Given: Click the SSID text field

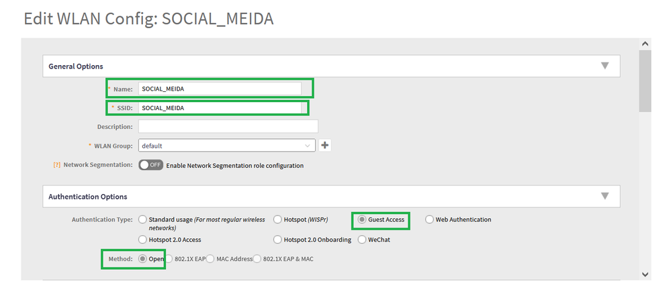Looking at the screenshot, I should 219,108.
